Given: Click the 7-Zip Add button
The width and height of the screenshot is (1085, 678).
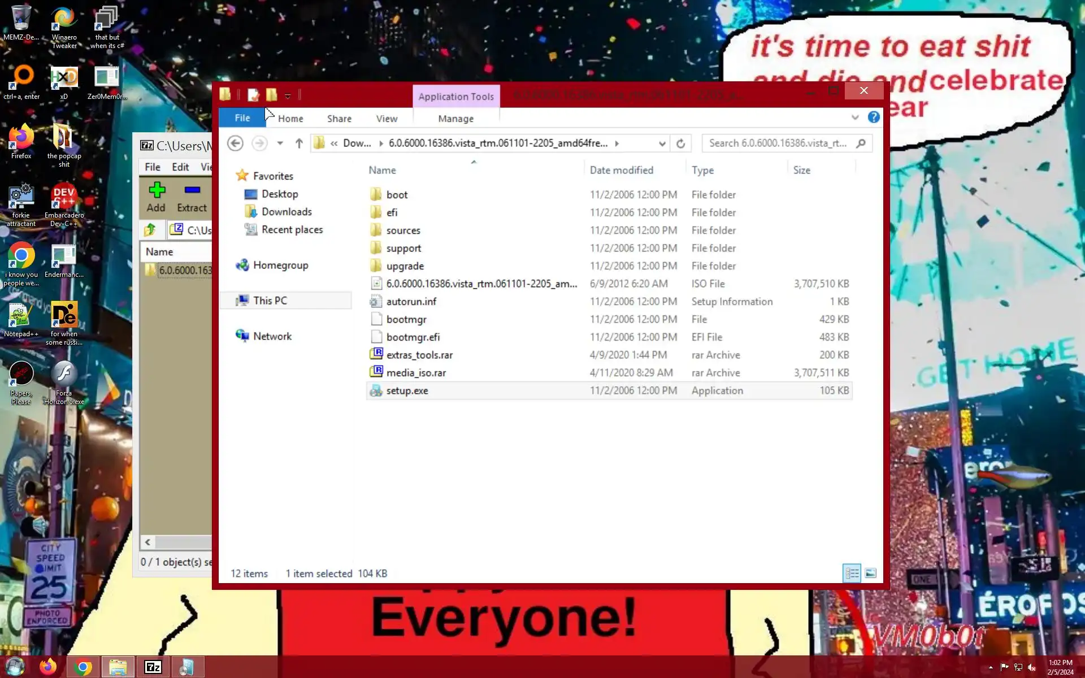Looking at the screenshot, I should coord(157,197).
